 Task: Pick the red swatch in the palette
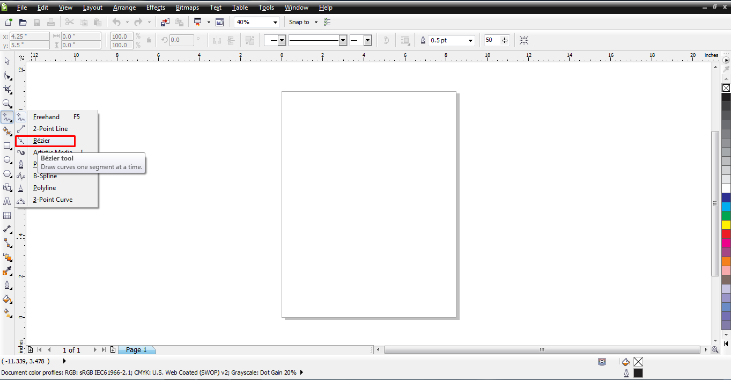coord(726,234)
